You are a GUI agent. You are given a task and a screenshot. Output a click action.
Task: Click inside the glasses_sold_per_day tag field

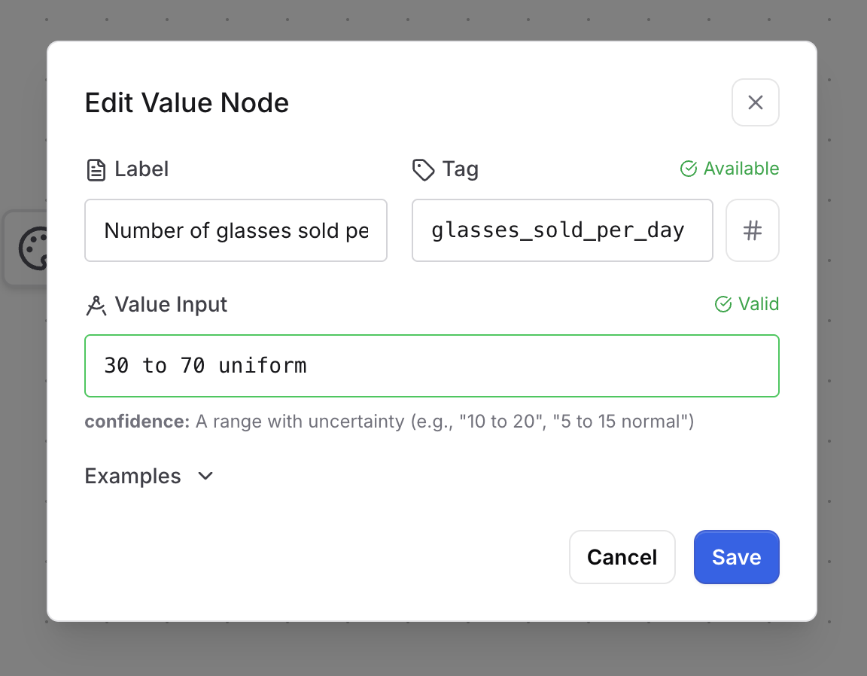(x=562, y=230)
